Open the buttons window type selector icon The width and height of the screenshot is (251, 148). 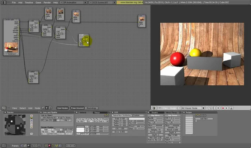click(4, 146)
